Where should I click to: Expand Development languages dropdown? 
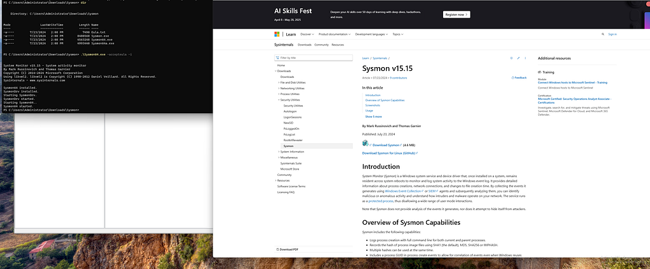tap(372, 34)
